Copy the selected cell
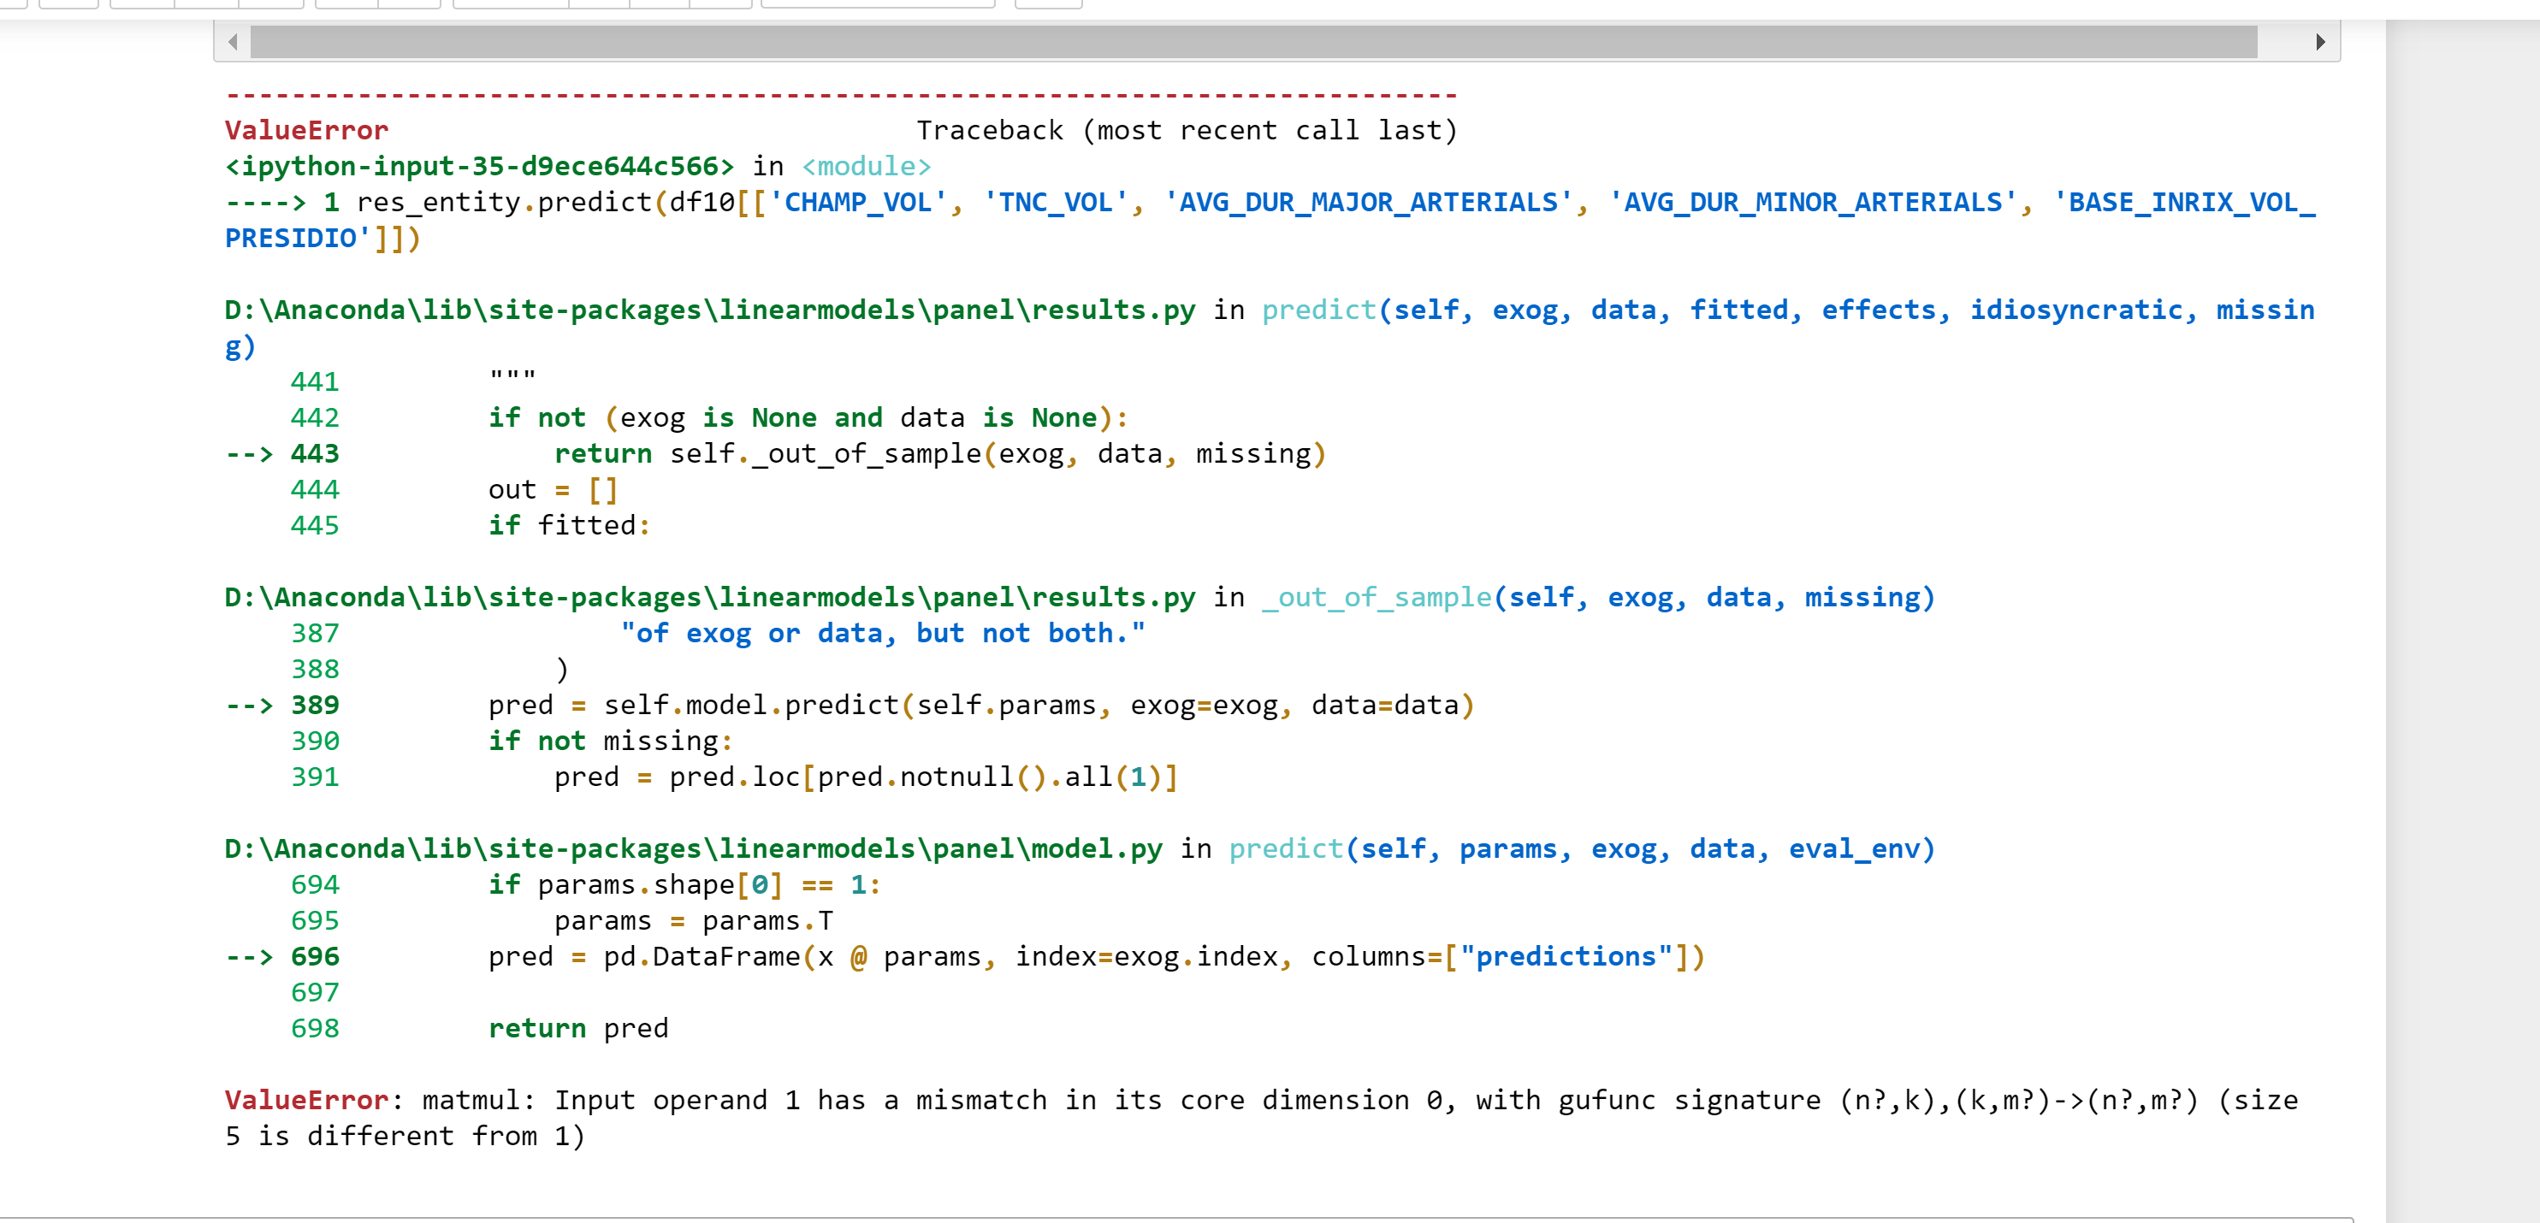Viewport: 2540px width, 1223px height. 207,4
